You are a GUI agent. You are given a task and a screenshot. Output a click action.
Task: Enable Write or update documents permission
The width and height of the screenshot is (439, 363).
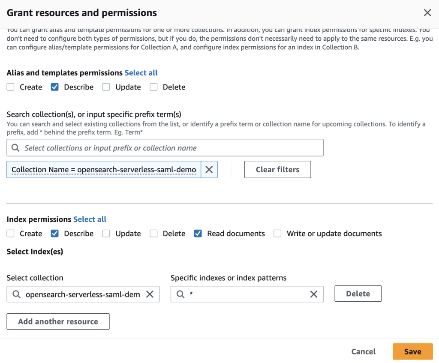click(x=277, y=234)
